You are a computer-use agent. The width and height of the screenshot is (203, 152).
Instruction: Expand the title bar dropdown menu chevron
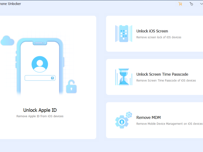tap(201, 4)
